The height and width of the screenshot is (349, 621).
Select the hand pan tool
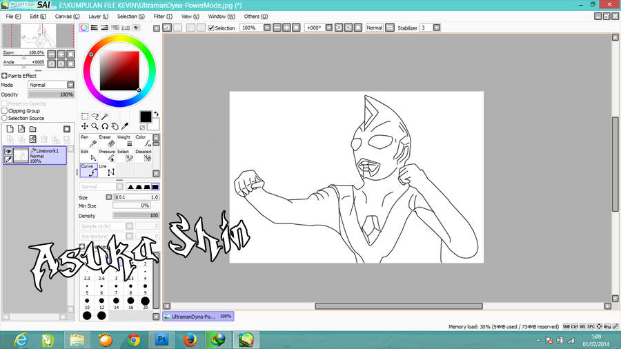tap(115, 126)
